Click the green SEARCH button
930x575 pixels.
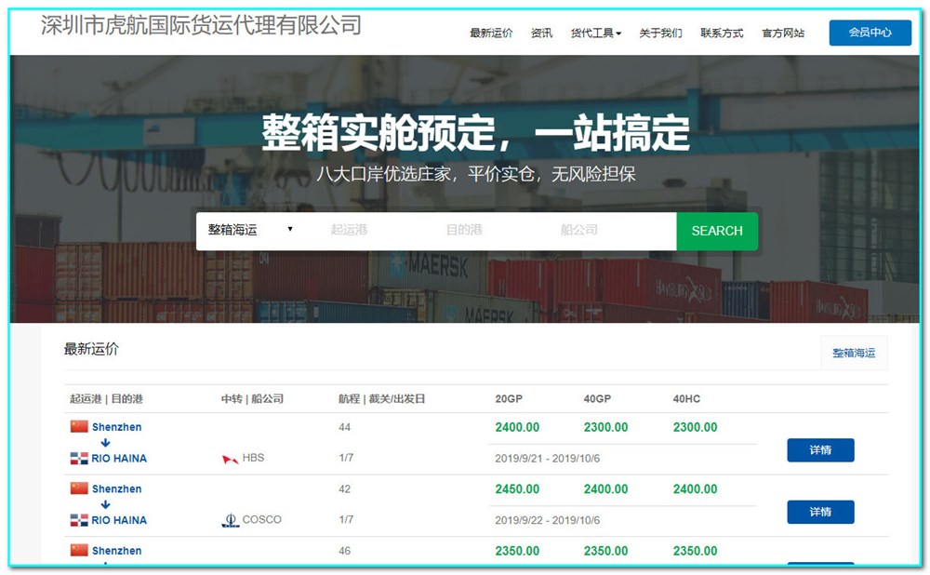[716, 231]
